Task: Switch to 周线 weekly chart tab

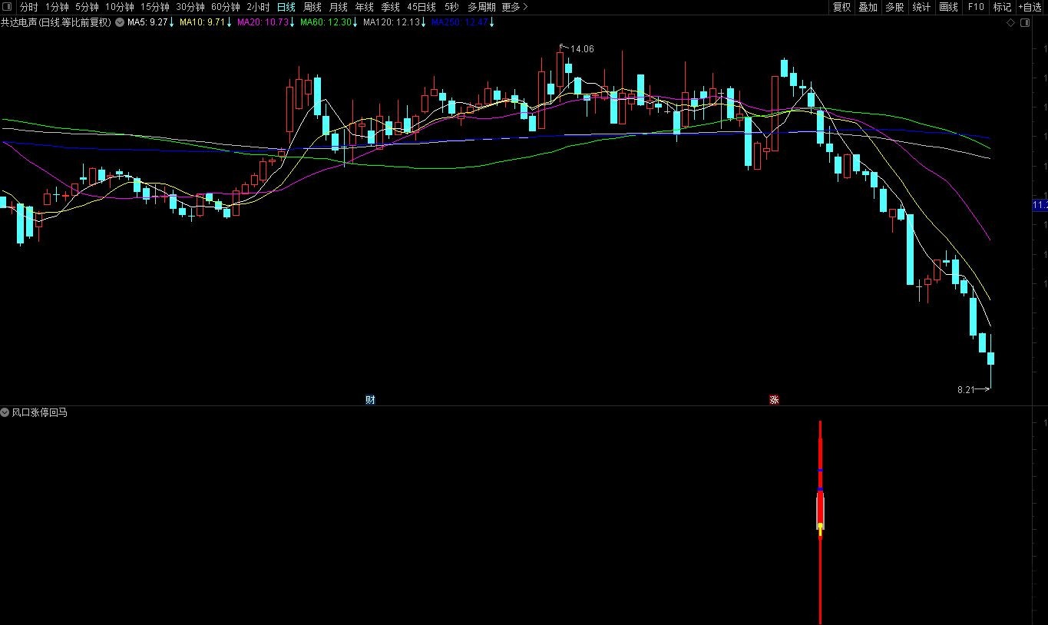Action: click(x=312, y=7)
